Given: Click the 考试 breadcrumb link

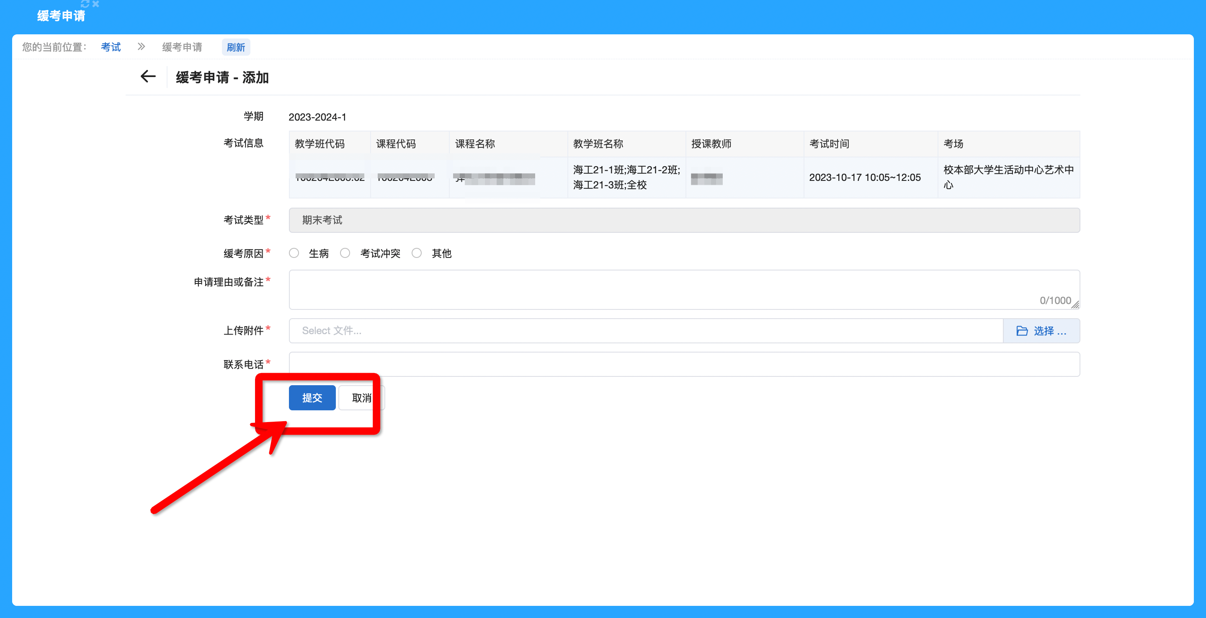Looking at the screenshot, I should [111, 47].
